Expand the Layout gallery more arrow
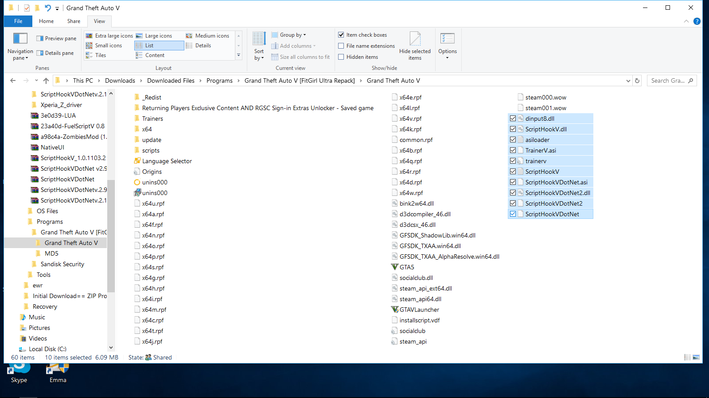 [x=238, y=55]
